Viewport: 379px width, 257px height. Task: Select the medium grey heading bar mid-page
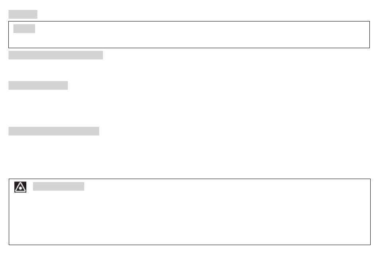tap(38, 86)
